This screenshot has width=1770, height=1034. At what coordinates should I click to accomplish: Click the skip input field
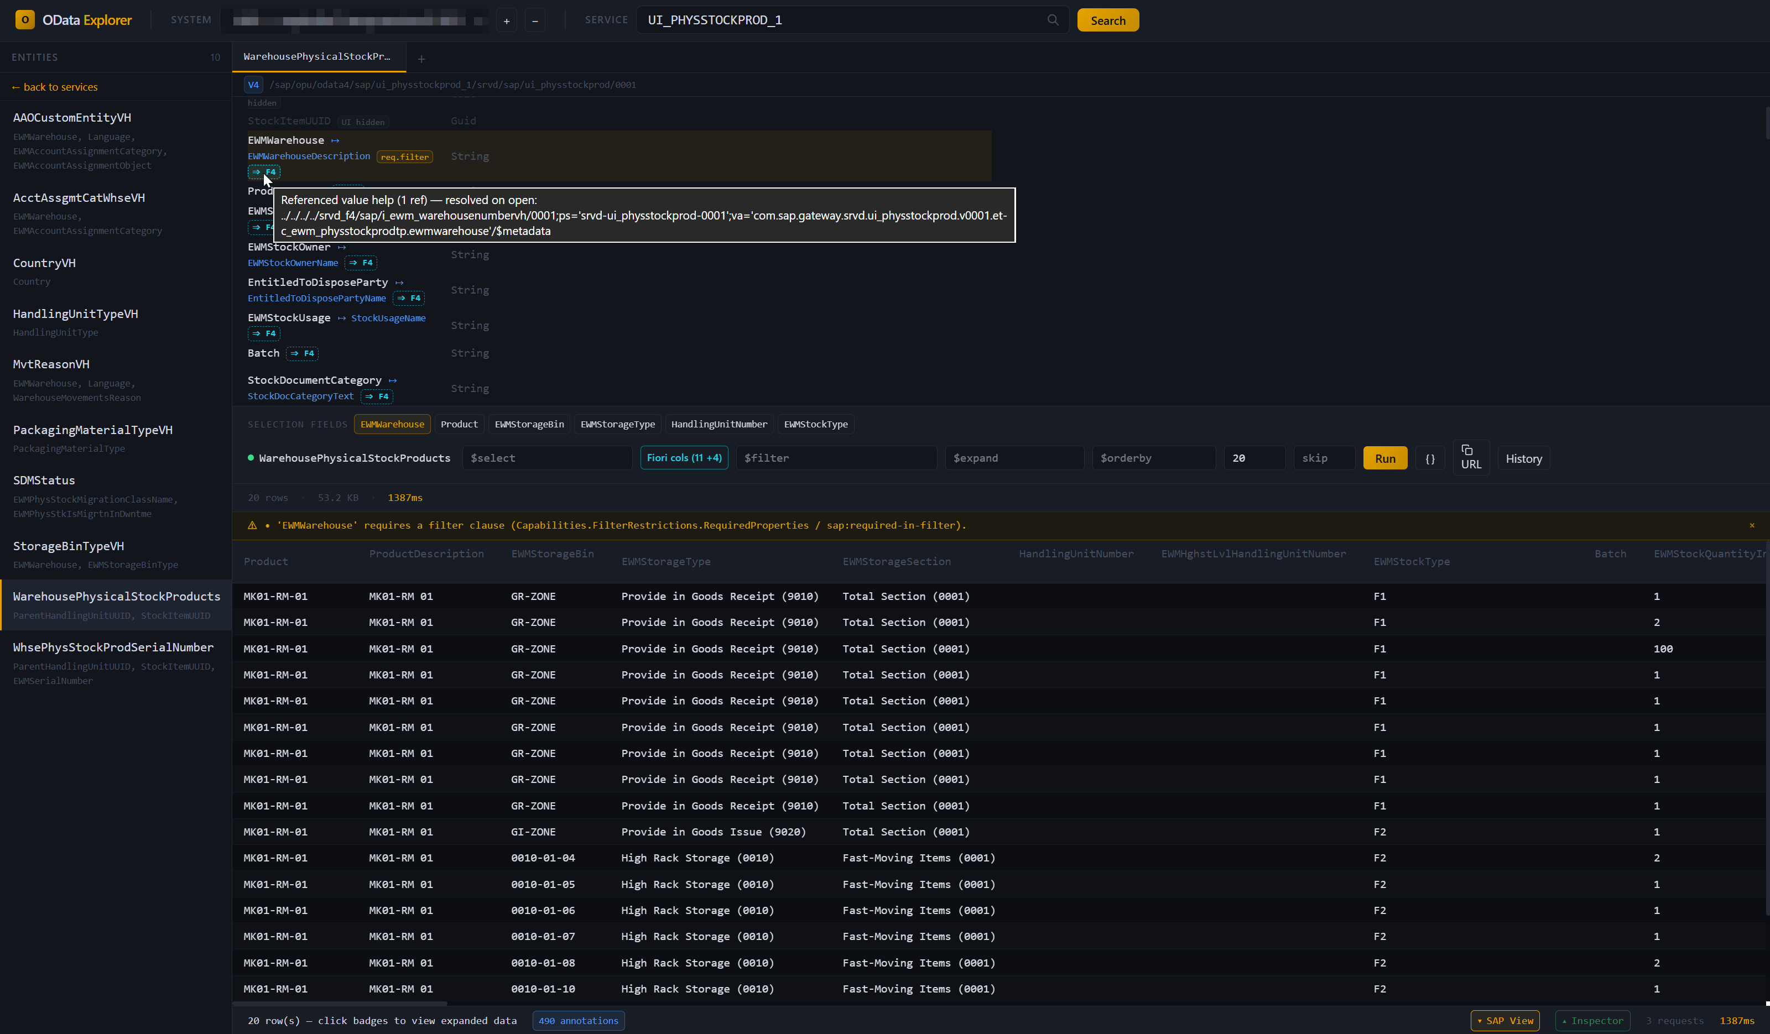tap(1324, 458)
